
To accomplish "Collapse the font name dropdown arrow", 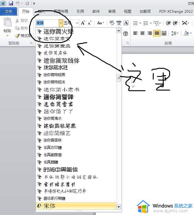I will tap(61, 23).
